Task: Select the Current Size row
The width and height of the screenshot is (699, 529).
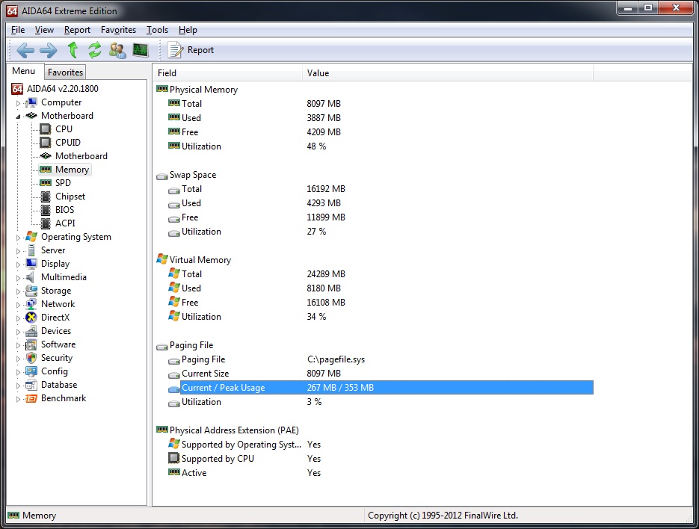Action: click(x=374, y=374)
